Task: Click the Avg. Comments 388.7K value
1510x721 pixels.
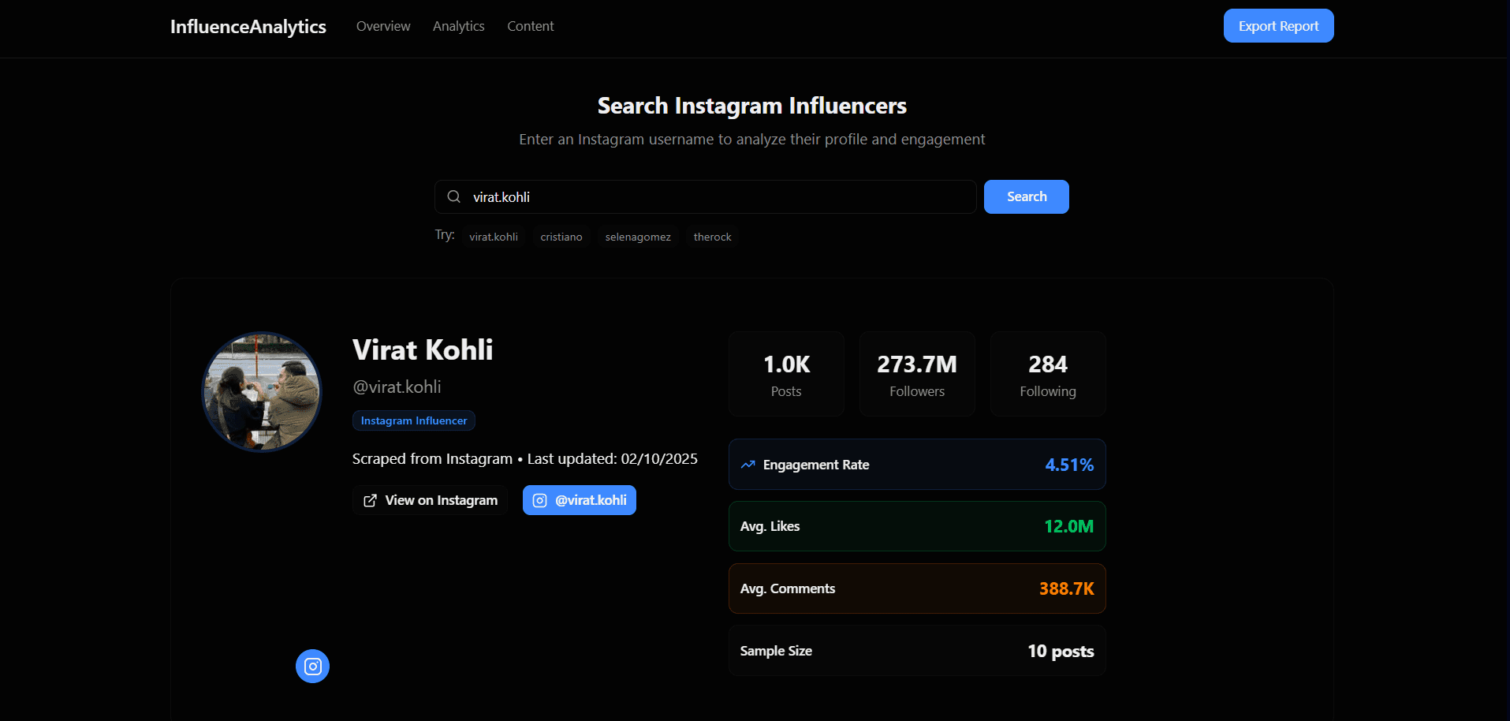Action: point(1067,588)
